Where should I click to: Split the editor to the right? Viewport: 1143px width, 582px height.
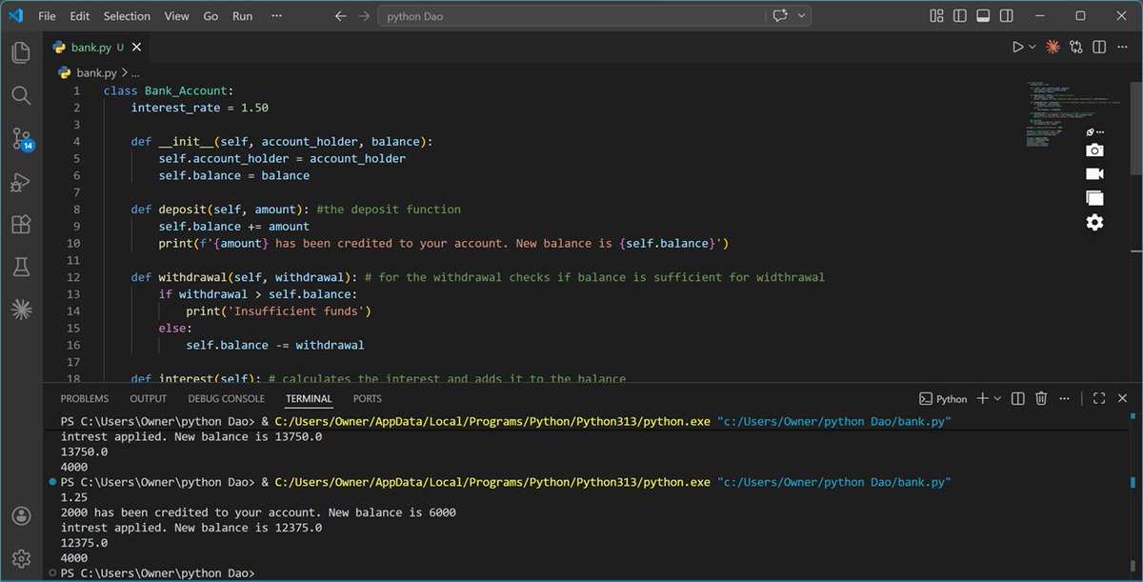[x=1099, y=47]
